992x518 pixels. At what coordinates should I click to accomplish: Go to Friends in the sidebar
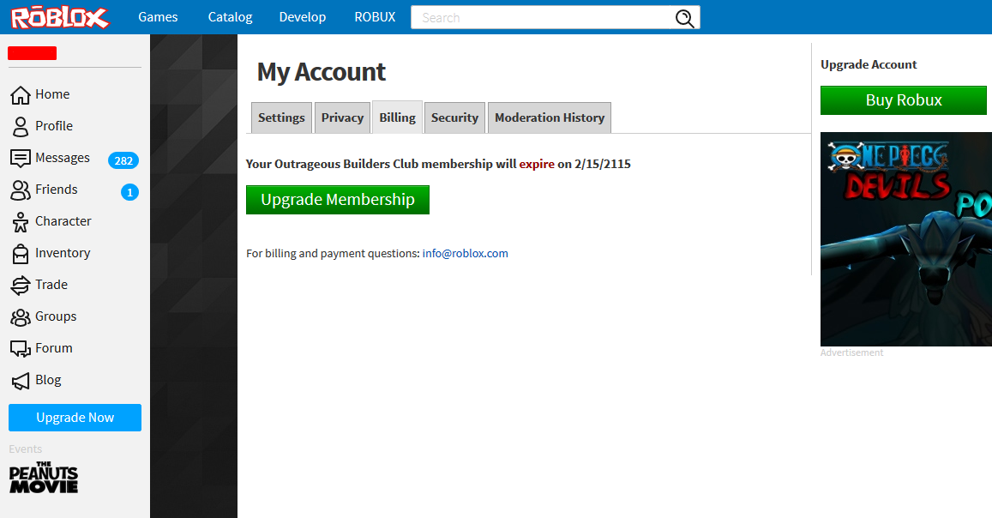point(57,190)
